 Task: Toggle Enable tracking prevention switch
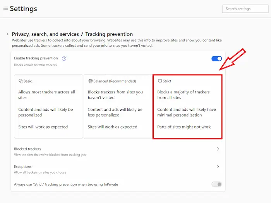[x=216, y=59]
